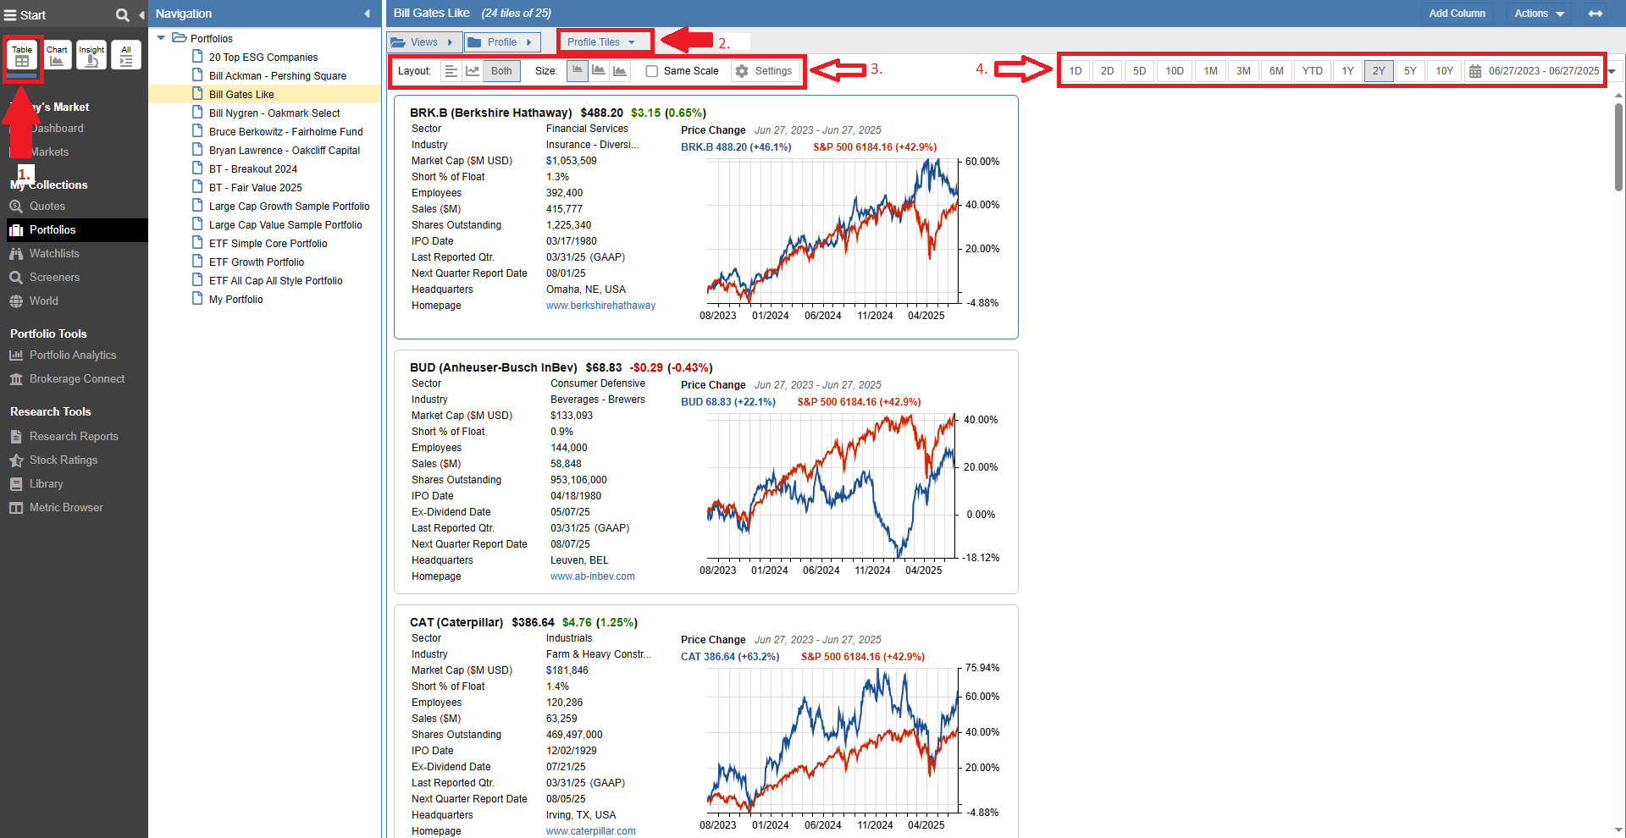Open Quotes in My Collections
The width and height of the screenshot is (1626, 838).
coord(47,207)
